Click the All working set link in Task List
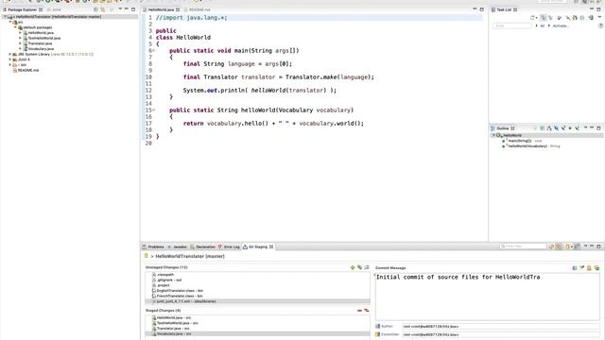 [542, 25]
